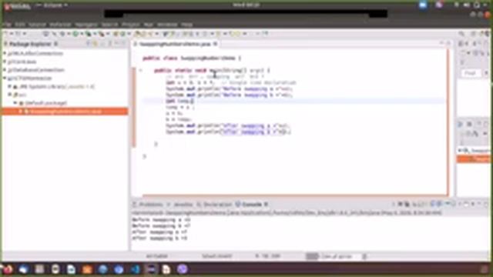Switch to the Declaration tab

click(x=214, y=205)
